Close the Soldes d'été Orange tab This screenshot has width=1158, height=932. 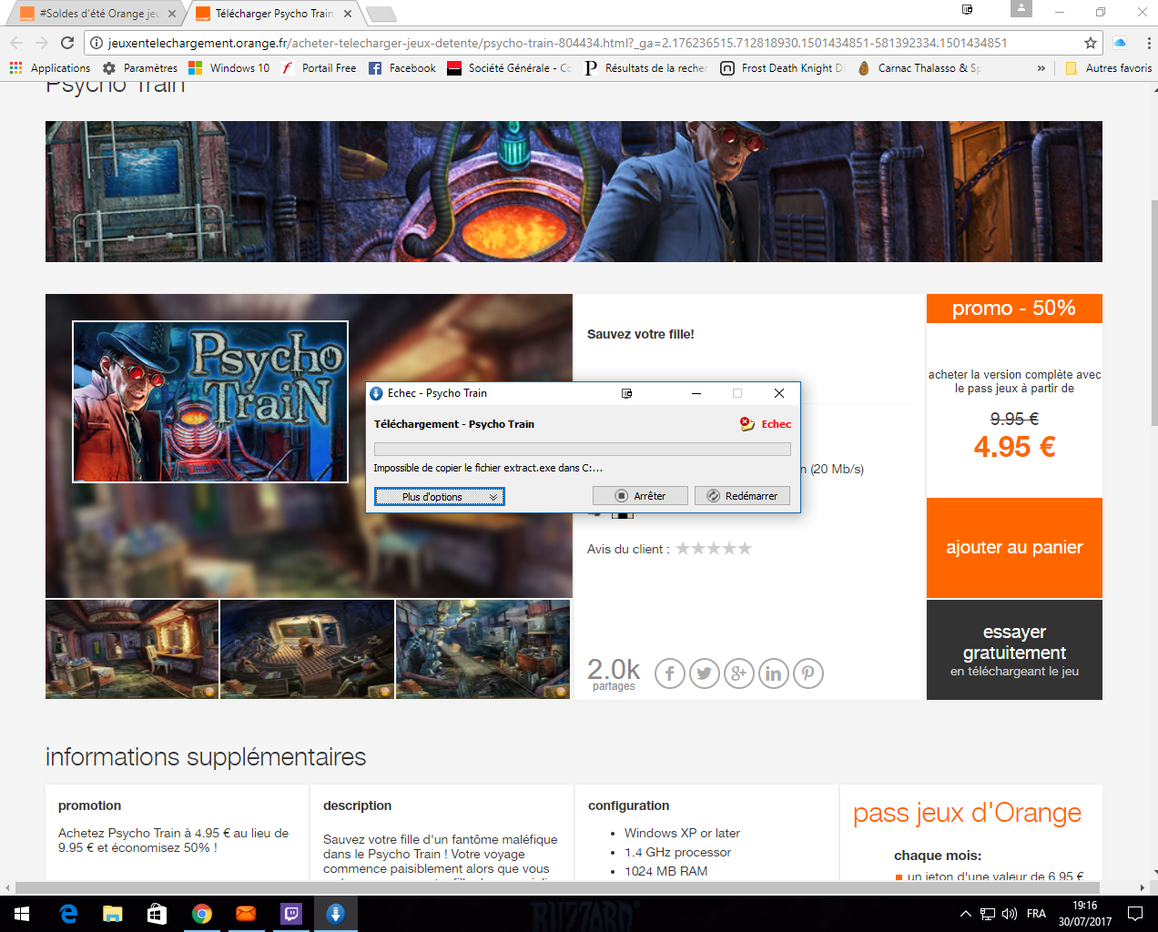point(172,14)
